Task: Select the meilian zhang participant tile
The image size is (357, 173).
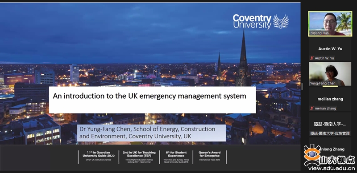Action: pyautogui.click(x=330, y=99)
